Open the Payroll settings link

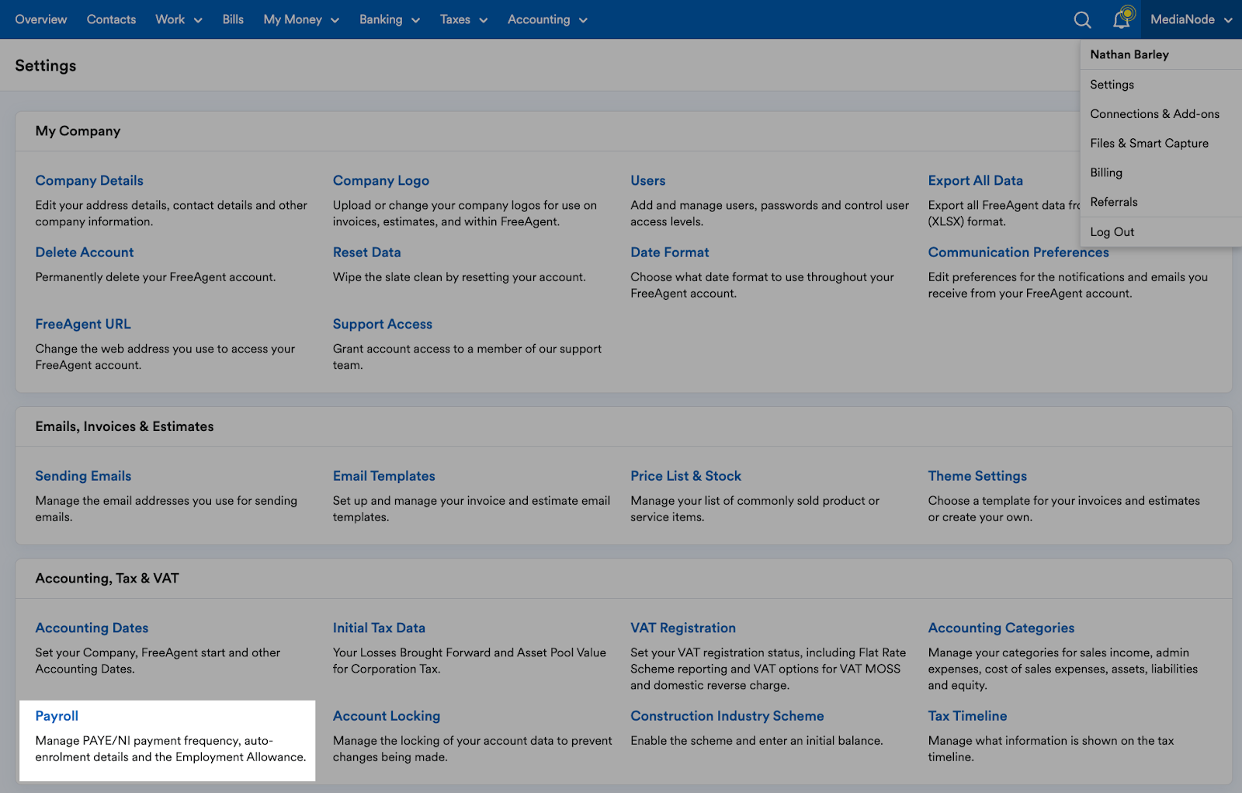57,716
